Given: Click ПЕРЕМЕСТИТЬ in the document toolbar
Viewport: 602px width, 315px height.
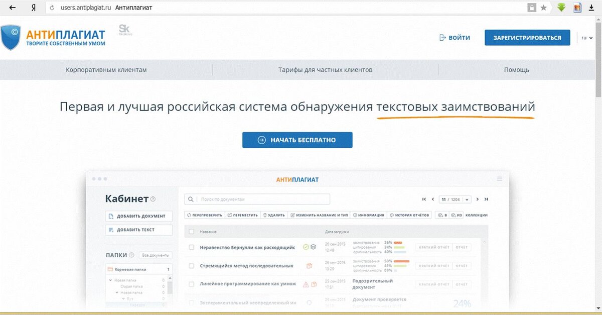Looking at the screenshot, I should point(243,215).
